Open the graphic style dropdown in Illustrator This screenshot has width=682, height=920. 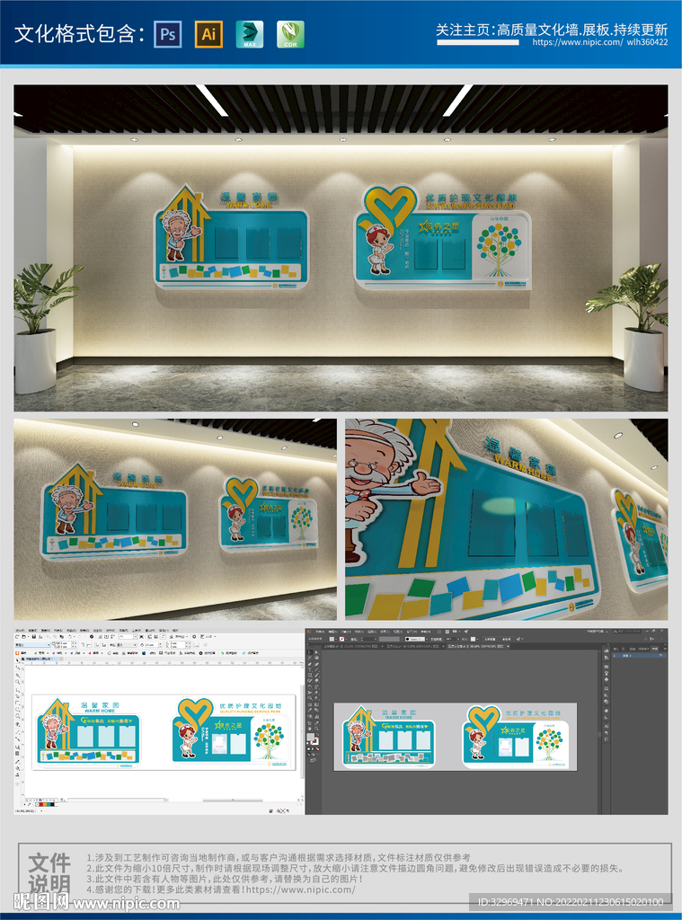(x=477, y=640)
